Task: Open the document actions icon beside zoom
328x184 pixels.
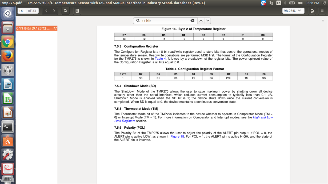Action: point(312,11)
